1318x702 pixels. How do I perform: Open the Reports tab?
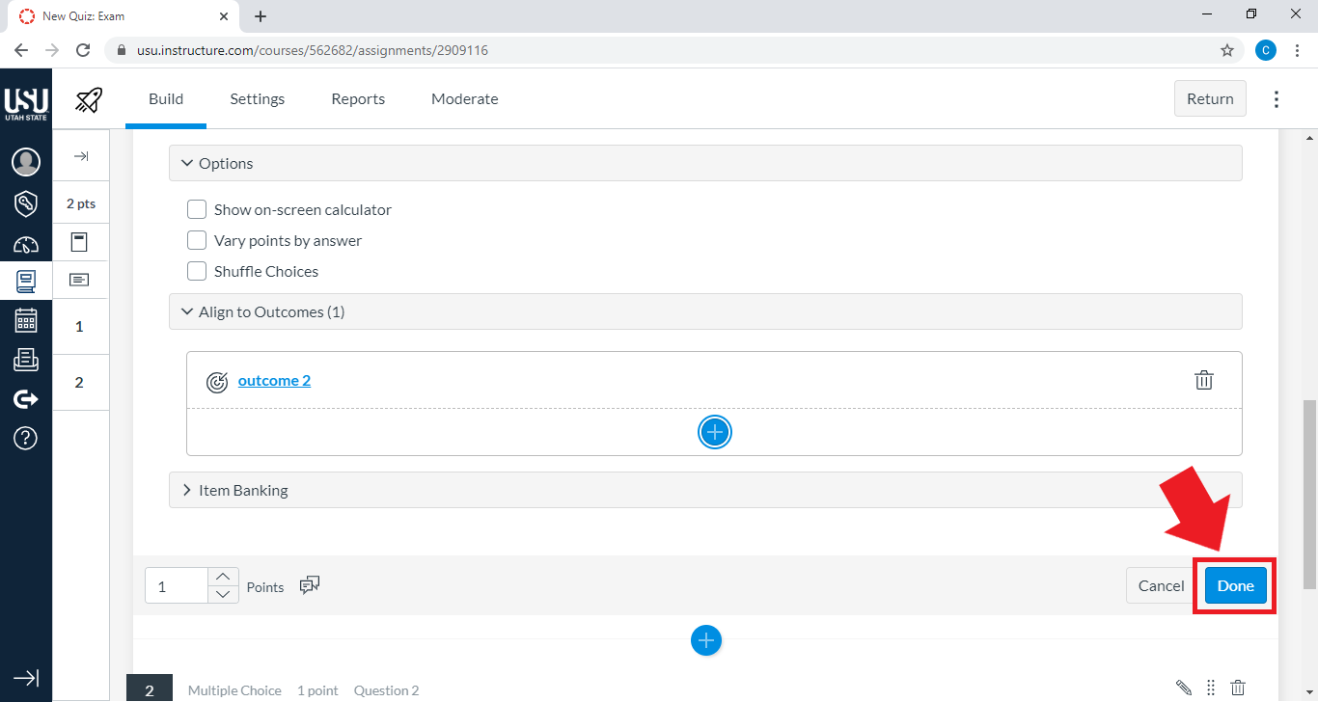357,98
